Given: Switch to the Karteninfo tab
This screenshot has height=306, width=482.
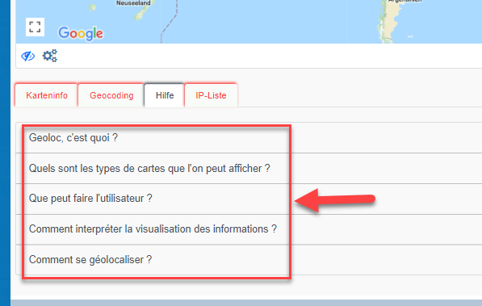Looking at the screenshot, I should pos(47,95).
